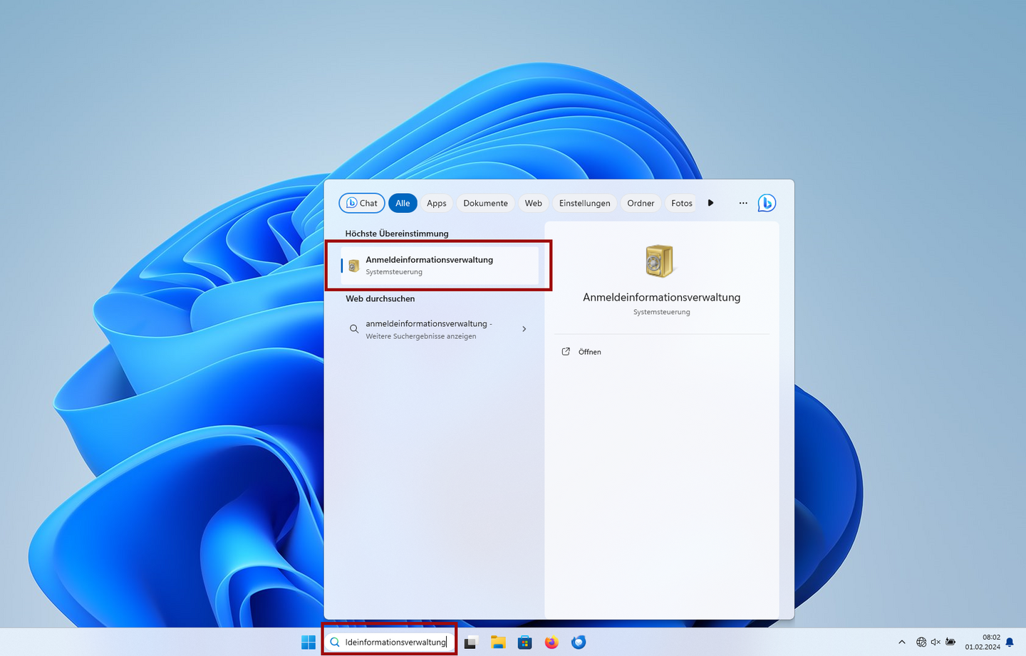The image size is (1026, 656).
Task: Open the clock and date flyout
Action: click(x=983, y=642)
